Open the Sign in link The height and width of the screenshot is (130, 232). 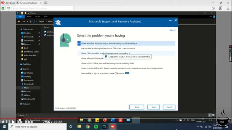point(173,30)
